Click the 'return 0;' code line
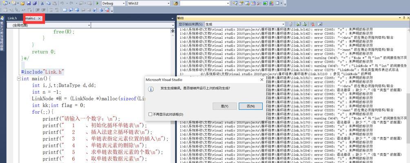 (x=44, y=52)
